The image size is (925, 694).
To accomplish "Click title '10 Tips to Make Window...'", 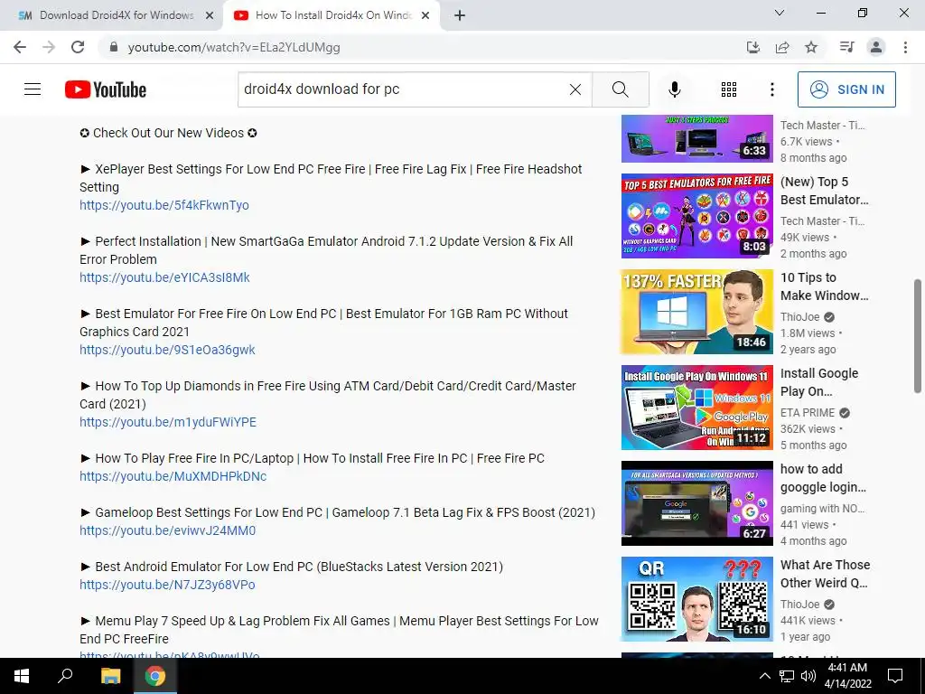I will [824, 286].
